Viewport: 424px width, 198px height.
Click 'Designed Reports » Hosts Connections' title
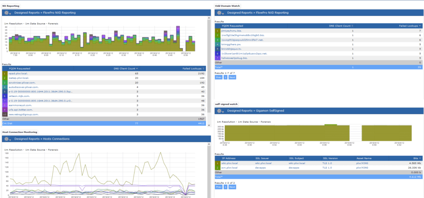click(x=42, y=139)
